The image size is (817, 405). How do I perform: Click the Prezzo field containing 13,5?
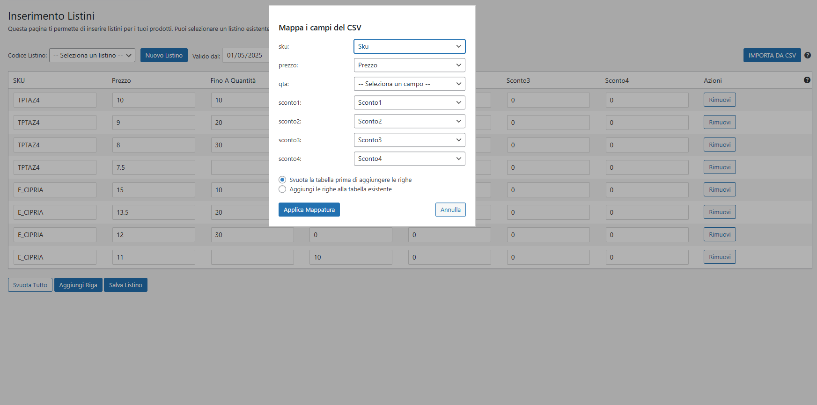click(x=154, y=212)
